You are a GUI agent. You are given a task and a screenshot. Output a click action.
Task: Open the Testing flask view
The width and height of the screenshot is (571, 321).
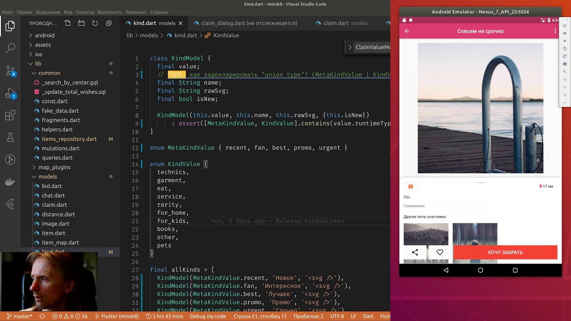(x=10, y=137)
